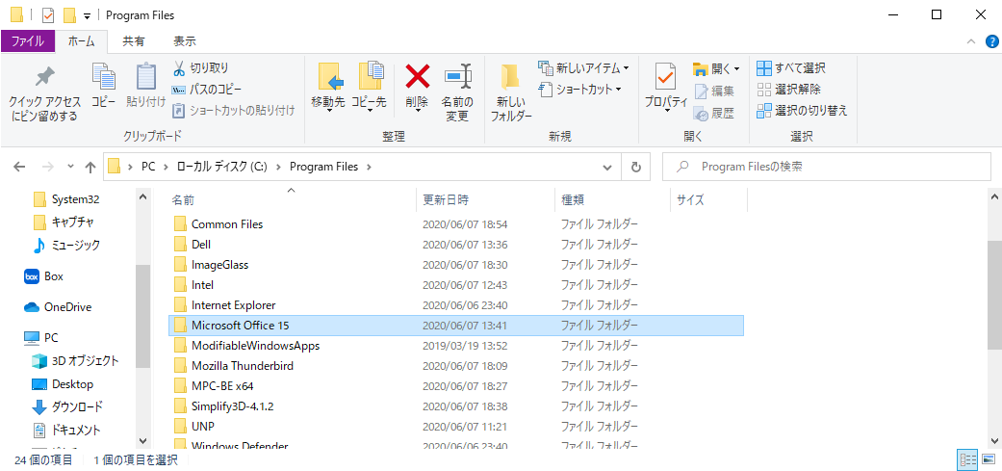This screenshot has width=1002, height=471.
Task: Click Paste shortcut (ショートカットの貼り付け)
Action: coord(234,111)
